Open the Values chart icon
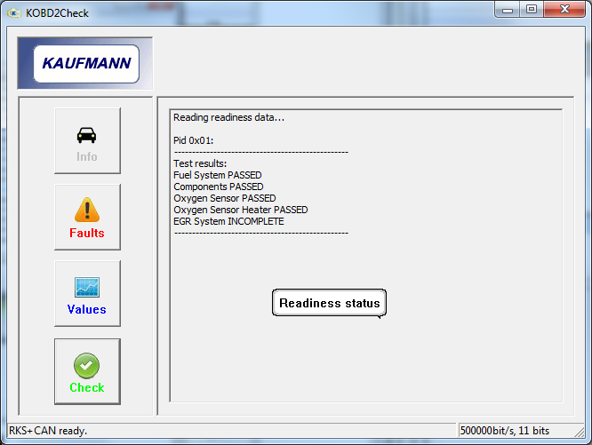592x445 pixels. click(x=87, y=288)
